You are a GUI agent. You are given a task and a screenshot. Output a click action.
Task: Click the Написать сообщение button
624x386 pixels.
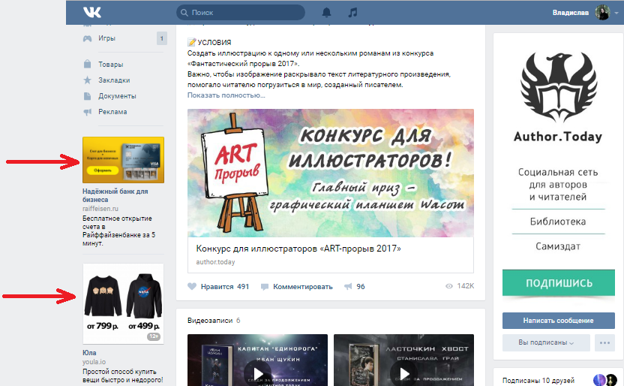[x=558, y=321]
